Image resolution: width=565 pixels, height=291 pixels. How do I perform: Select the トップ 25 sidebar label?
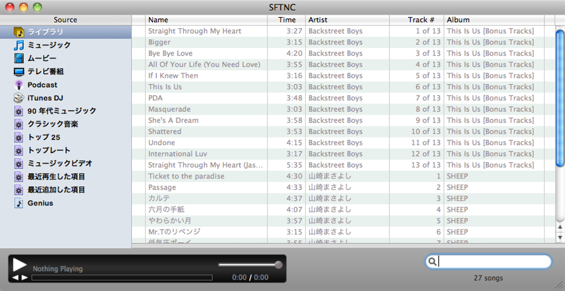pos(44,137)
